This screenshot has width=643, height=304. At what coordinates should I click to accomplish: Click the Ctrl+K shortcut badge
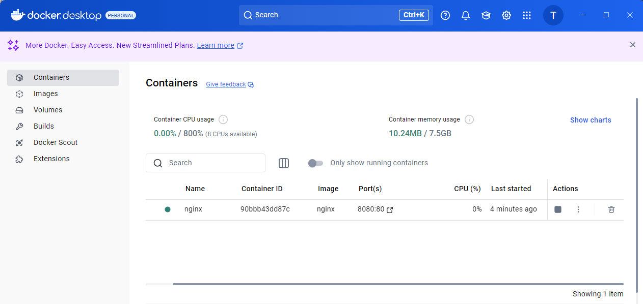414,15
